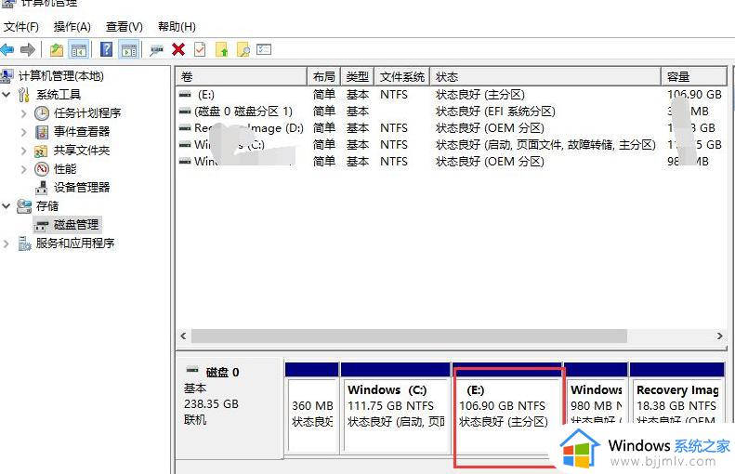Select the 磁盘 0 disk label block
The image size is (735, 474).
tap(230, 409)
